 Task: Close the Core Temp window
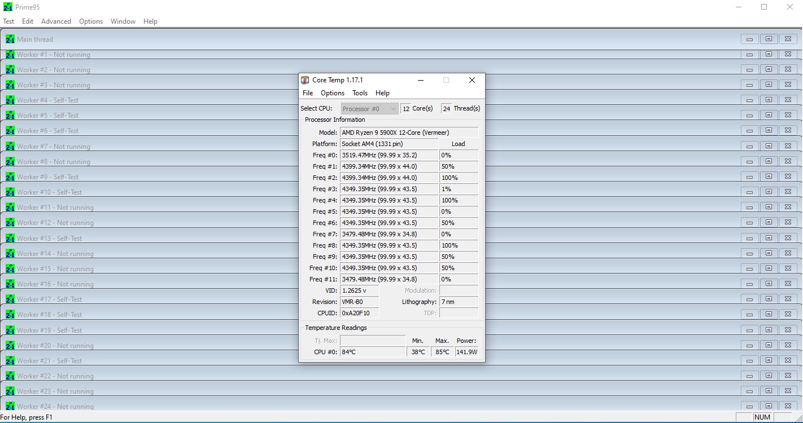[x=472, y=80]
